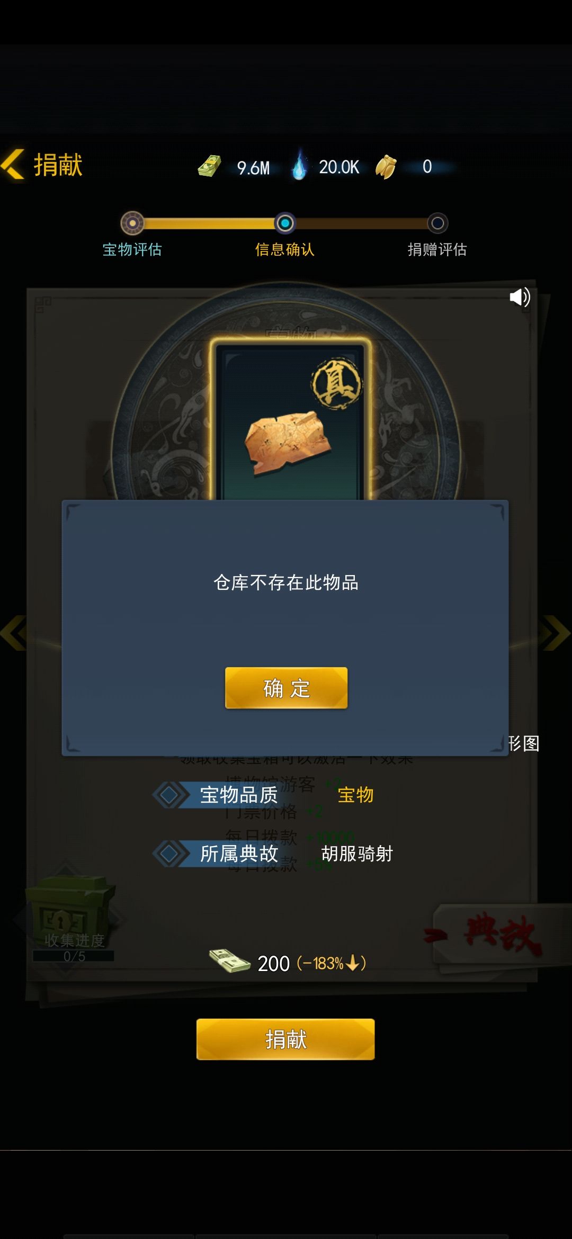Tap the cash icon beside 200 reward
Image resolution: width=572 pixels, height=1239 pixels.
pos(229,961)
